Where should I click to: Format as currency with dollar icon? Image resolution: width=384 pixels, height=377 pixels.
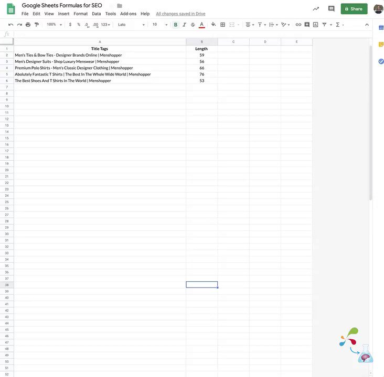[70, 25]
